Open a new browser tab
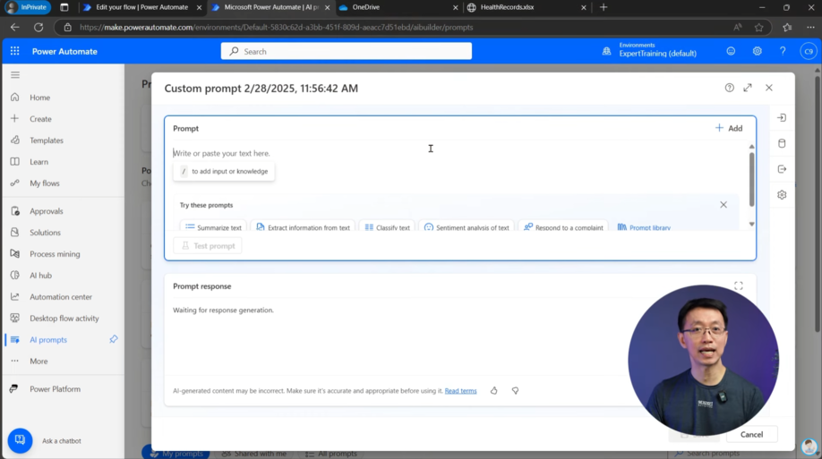822x459 pixels. click(x=604, y=7)
